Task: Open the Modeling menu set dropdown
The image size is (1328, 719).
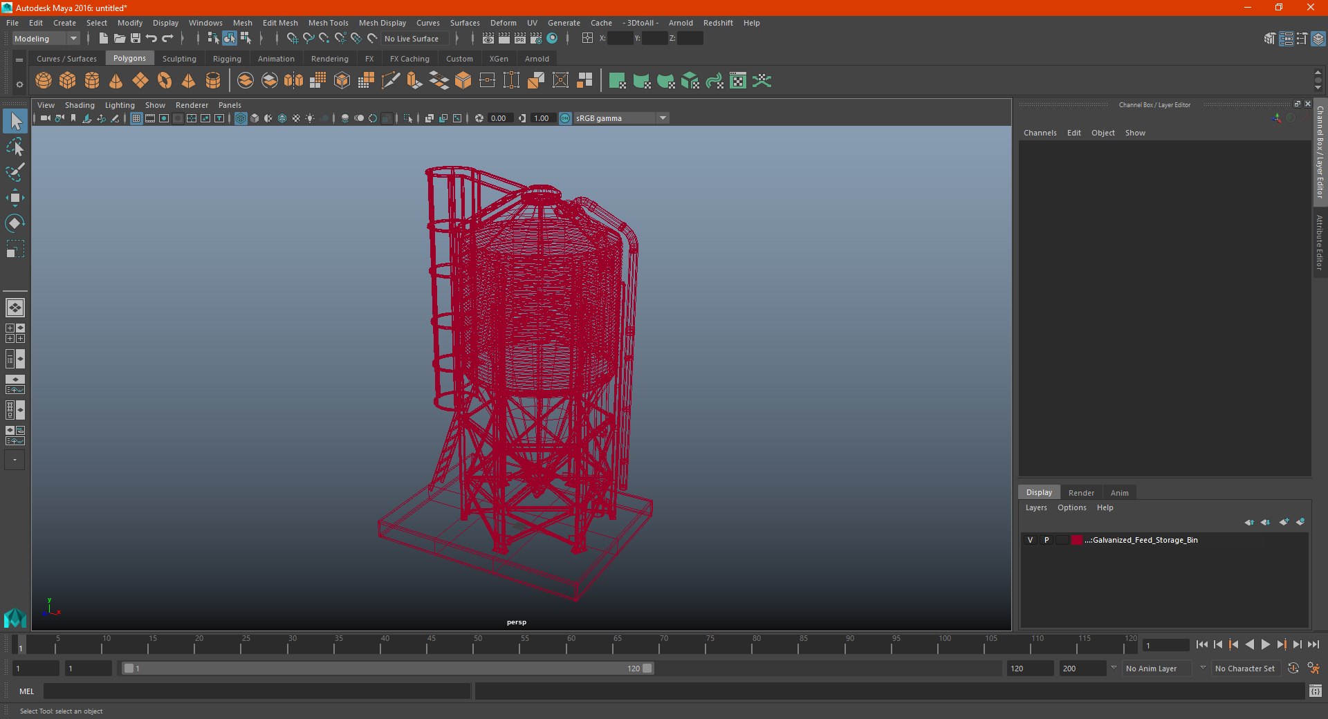Action: 46,39
